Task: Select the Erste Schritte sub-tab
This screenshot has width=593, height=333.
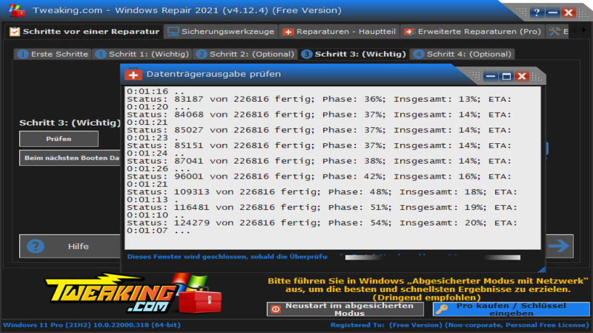Action: tap(53, 54)
